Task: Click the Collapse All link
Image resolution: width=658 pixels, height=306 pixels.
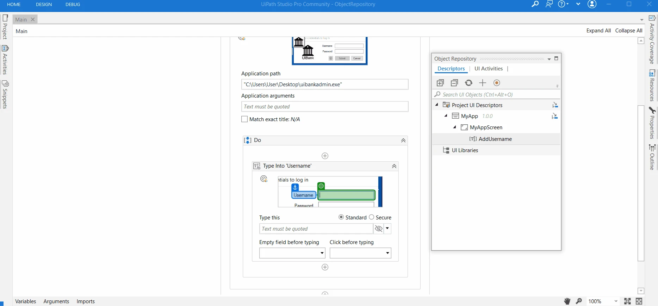Action: [629, 31]
